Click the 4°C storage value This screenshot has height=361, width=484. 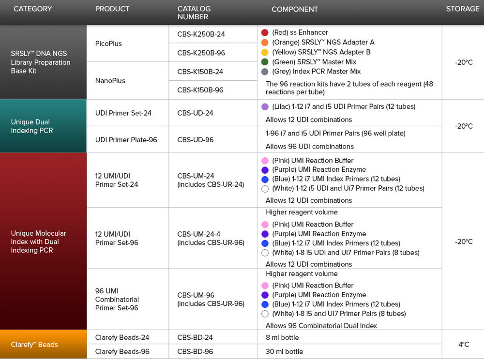(464, 345)
